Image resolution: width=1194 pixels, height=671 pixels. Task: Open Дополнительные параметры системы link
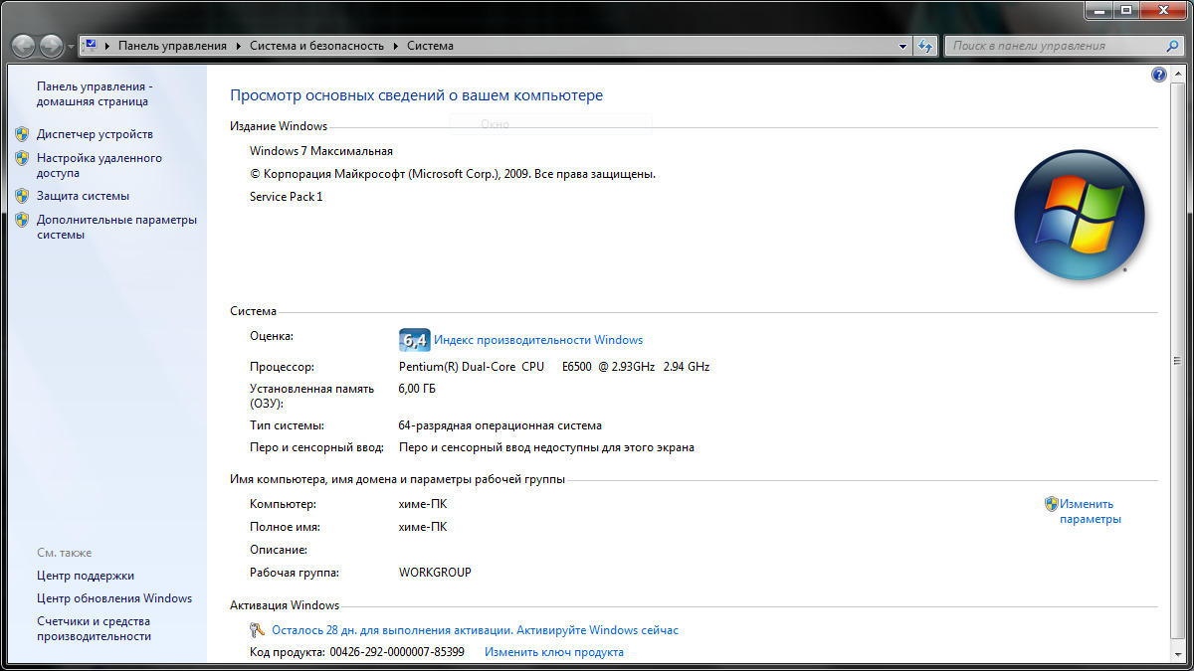pyautogui.click(x=116, y=227)
